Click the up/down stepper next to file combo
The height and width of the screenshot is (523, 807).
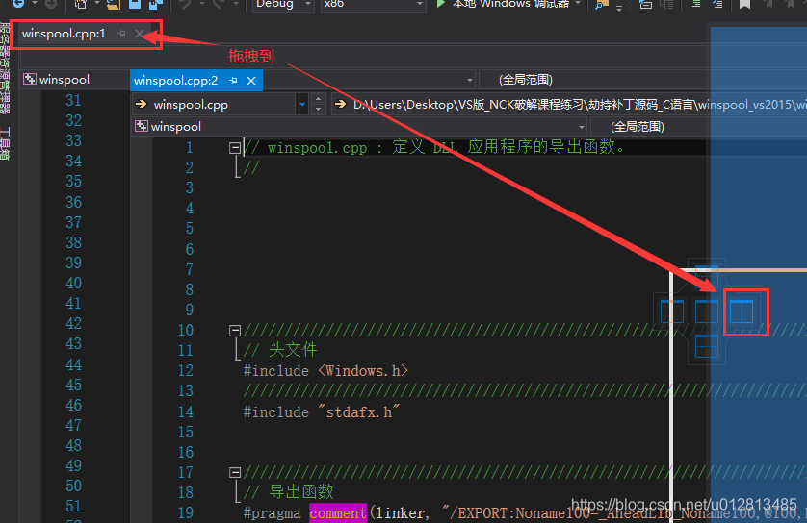click(x=318, y=104)
